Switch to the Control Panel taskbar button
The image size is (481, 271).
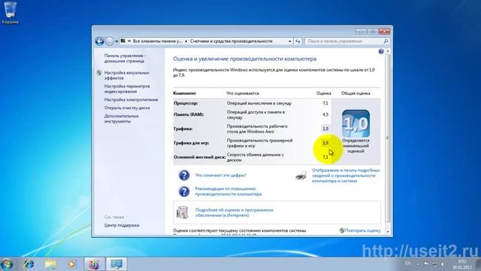click(x=94, y=264)
